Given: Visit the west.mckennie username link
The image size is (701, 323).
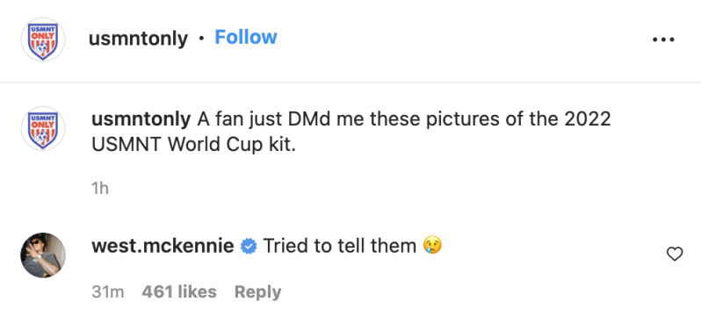Looking at the screenshot, I should coord(163,246).
